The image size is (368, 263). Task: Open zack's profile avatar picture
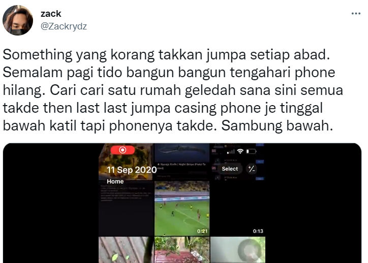(18, 20)
